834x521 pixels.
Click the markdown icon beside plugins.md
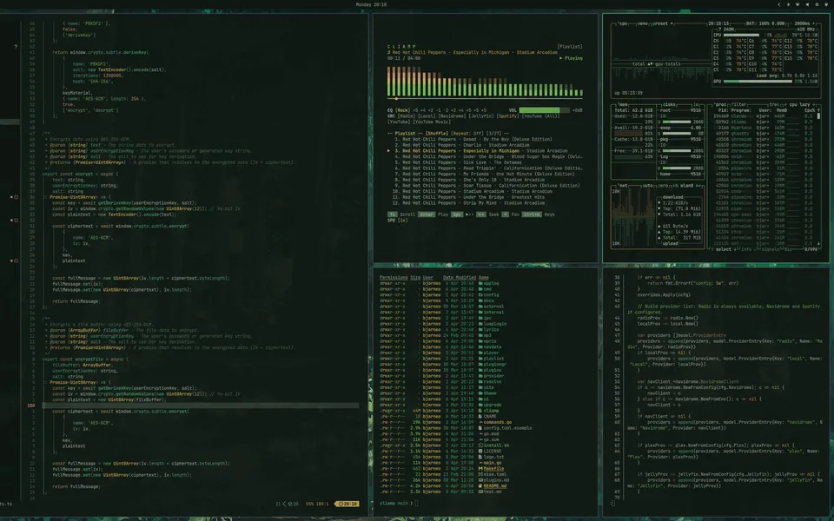pyautogui.click(x=480, y=480)
